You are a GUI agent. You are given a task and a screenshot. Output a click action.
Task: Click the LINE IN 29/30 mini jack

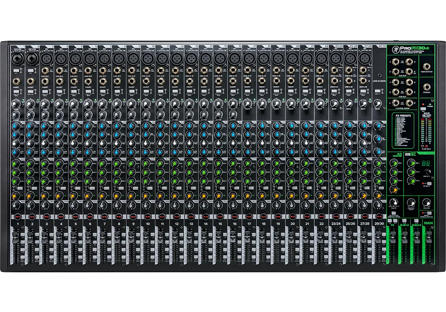point(380,76)
